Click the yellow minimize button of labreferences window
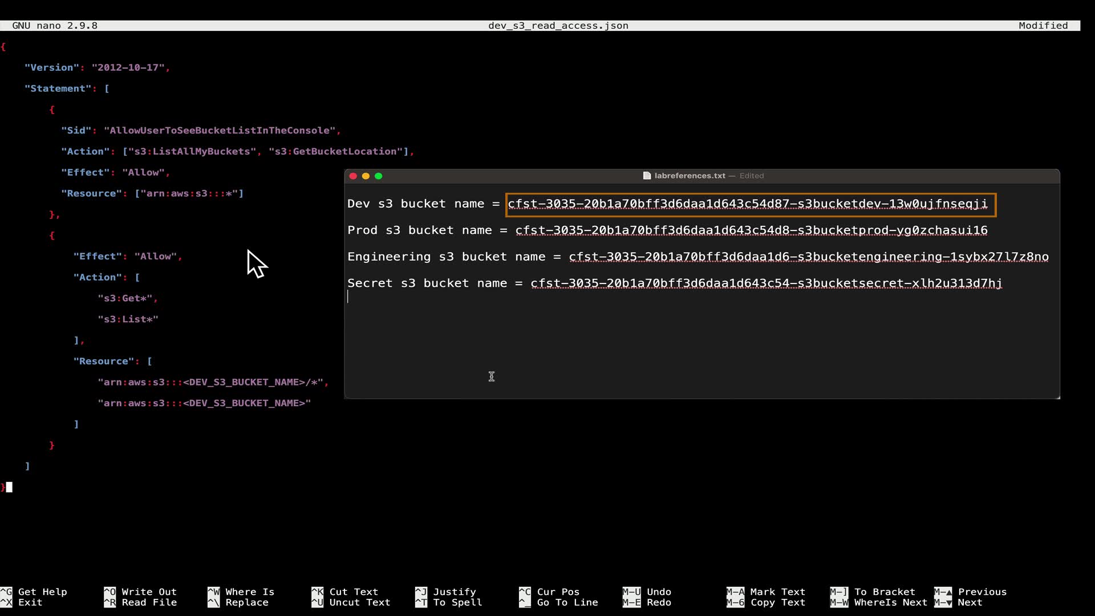Screen dimensions: 1095x616 point(366,176)
